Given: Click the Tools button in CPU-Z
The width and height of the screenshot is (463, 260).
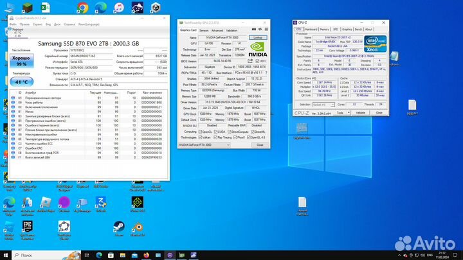Looking at the screenshot, I should [340, 112].
